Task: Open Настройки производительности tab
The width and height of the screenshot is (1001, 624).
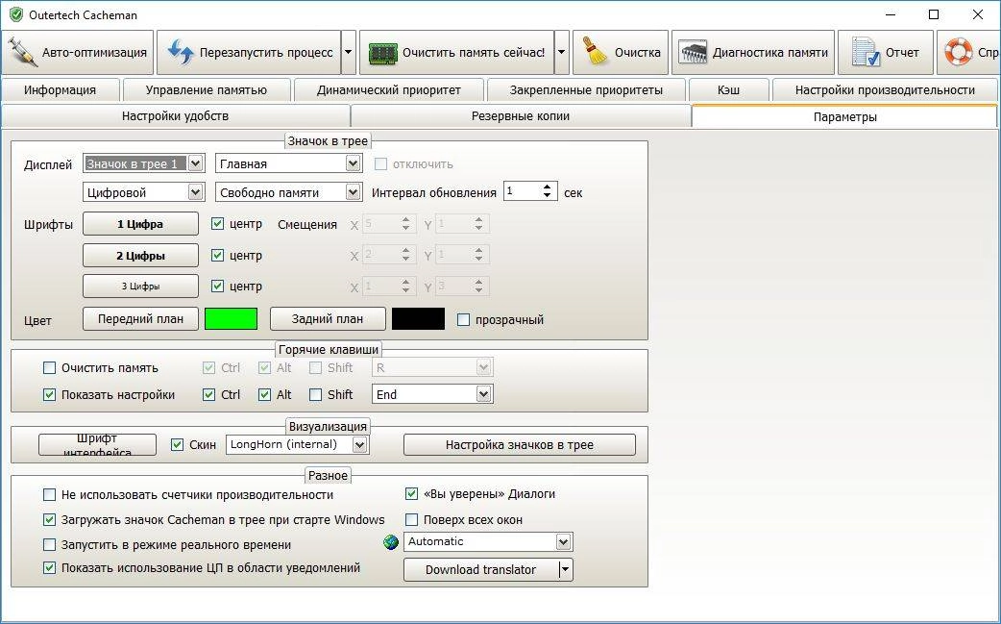Action: [885, 90]
